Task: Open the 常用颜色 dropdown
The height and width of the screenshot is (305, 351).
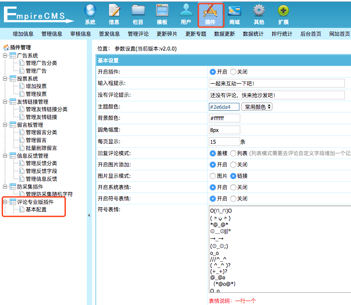Action: [257, 107]
